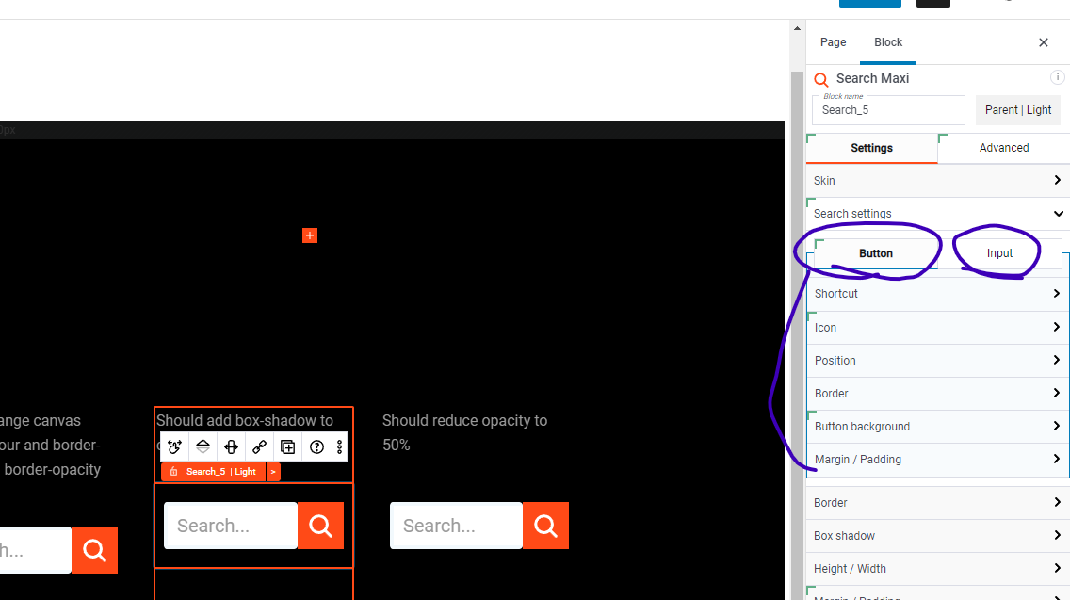Click the four-way move icon in the toolbar

(x=231, y=446)
